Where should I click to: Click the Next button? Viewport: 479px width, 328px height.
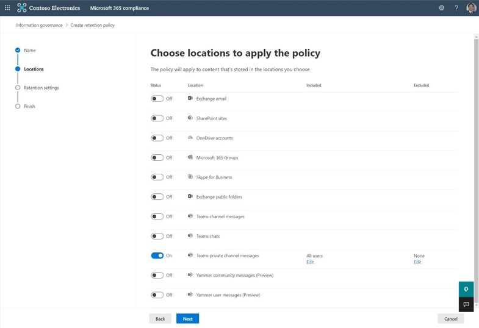tap(187, 318)
